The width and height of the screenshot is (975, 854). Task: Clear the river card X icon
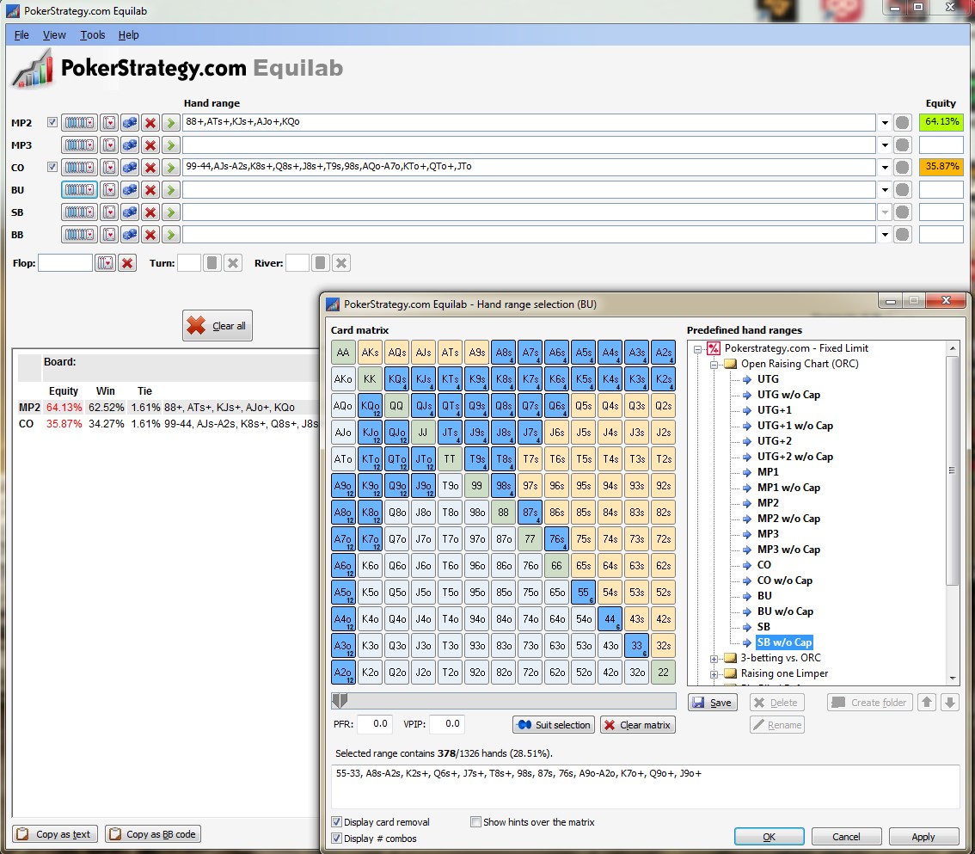point(340,263)
